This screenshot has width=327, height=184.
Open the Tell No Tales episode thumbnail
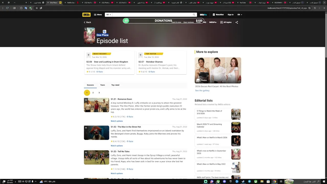tap(97, 157)
